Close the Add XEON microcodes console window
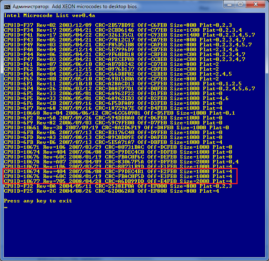The image size is (269, 261). pos(256,4)
